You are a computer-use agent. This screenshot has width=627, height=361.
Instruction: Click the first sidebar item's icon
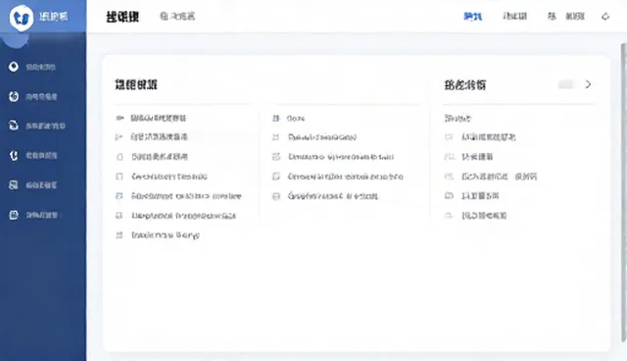[14, 67]
